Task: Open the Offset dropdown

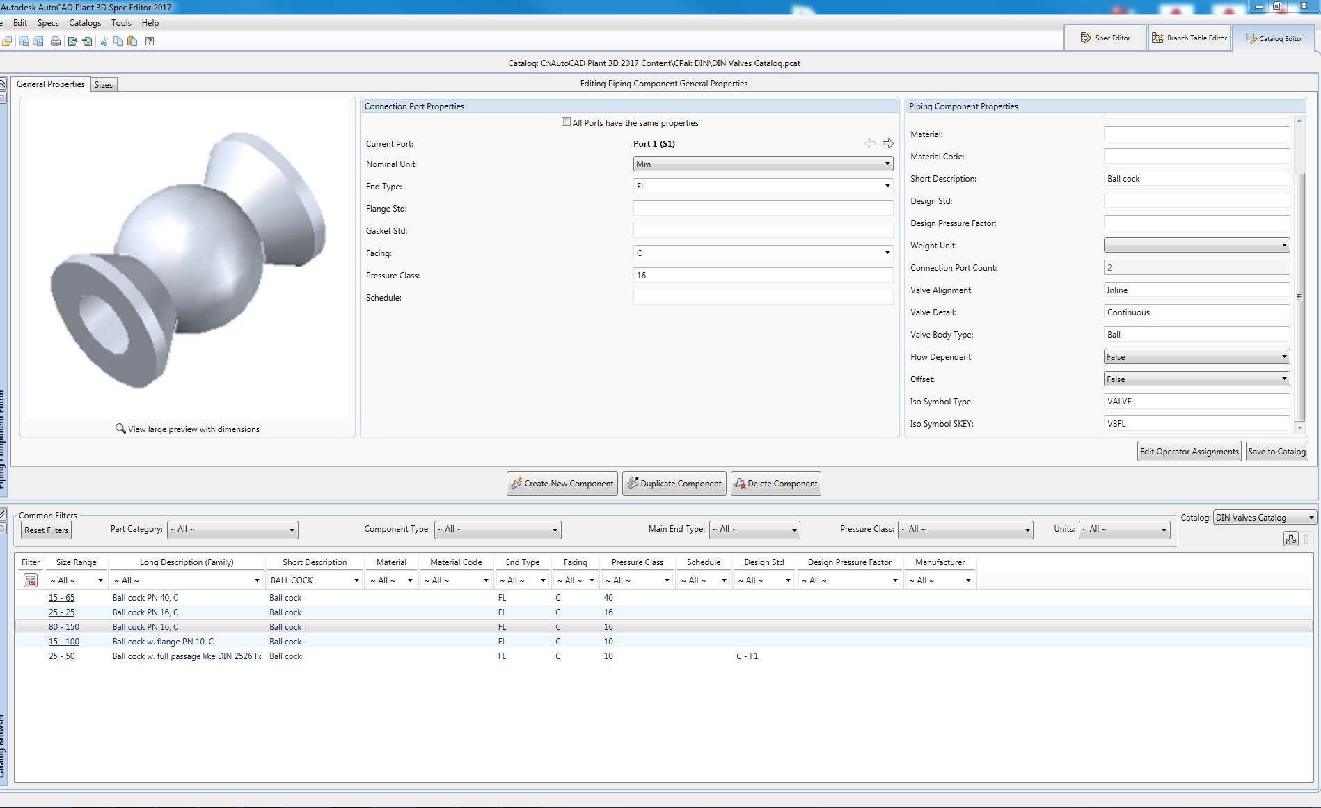Action: [1196, 379]
